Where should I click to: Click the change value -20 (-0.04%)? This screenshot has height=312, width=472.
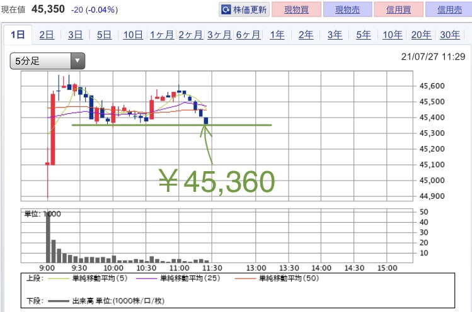coord(95,10)
